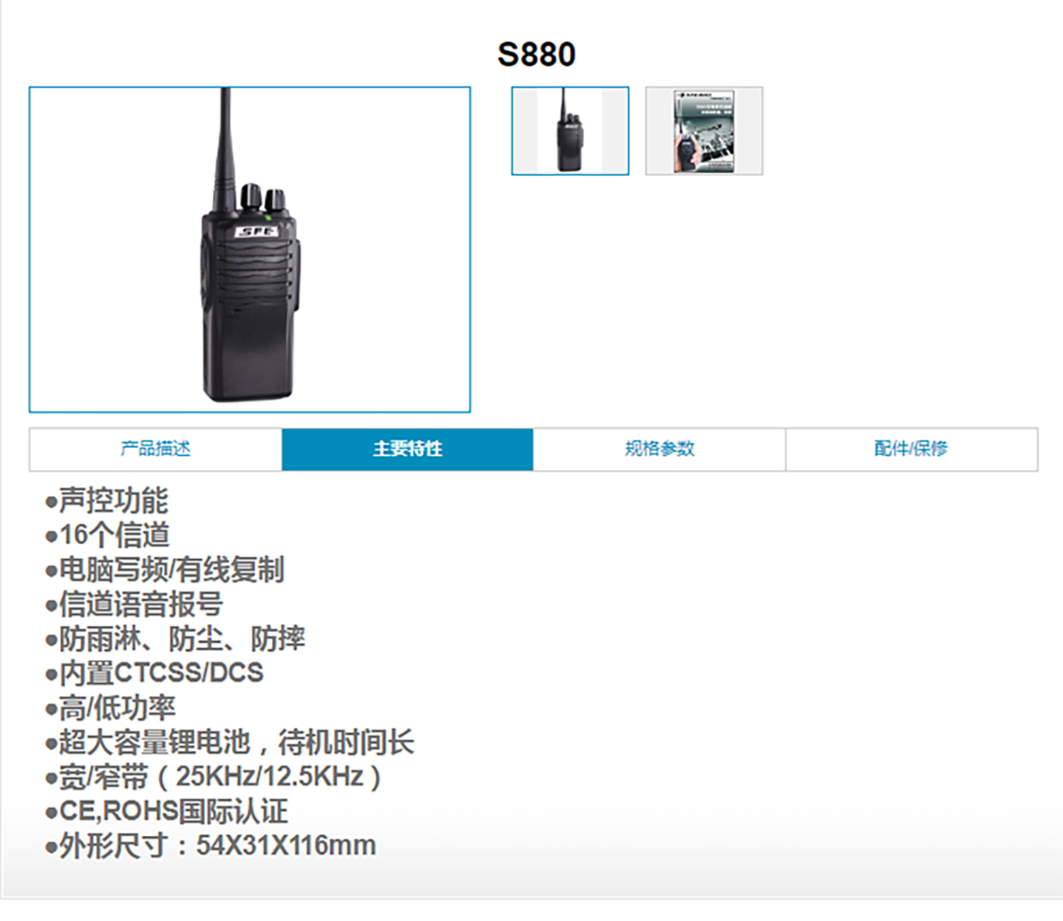The width and height of the screenshot is (1063, 921).
Task: Select the first walkie-talkie thumbnail
Action: tap(570, 131)
